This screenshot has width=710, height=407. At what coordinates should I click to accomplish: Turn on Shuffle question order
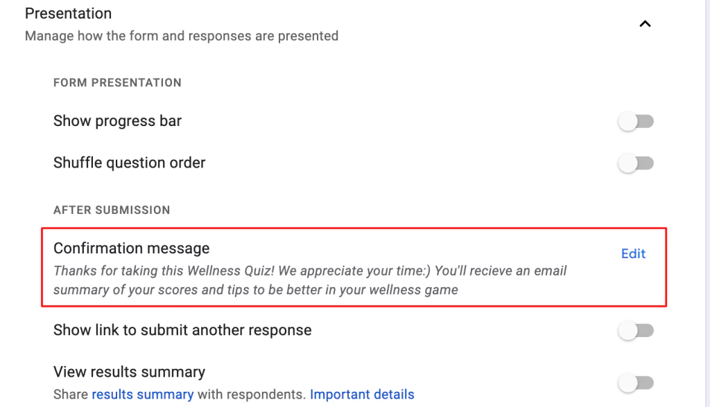[635, 163]
